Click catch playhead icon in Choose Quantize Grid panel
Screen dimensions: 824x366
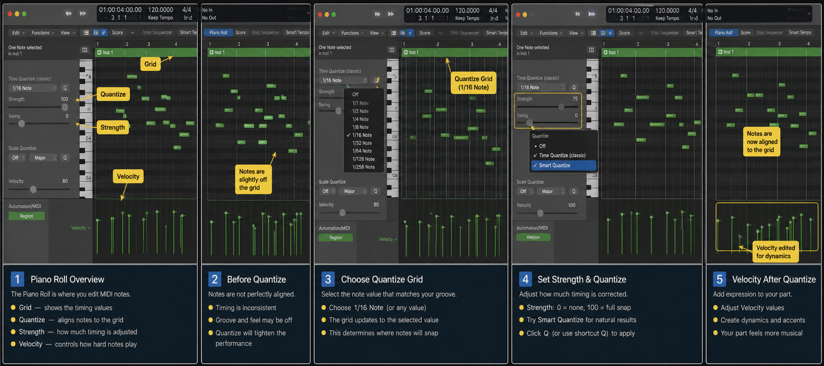[x=391, y=50]
